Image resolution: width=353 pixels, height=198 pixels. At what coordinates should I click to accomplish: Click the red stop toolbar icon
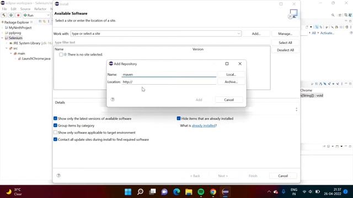pyautogui.click(x=18, y=15)
